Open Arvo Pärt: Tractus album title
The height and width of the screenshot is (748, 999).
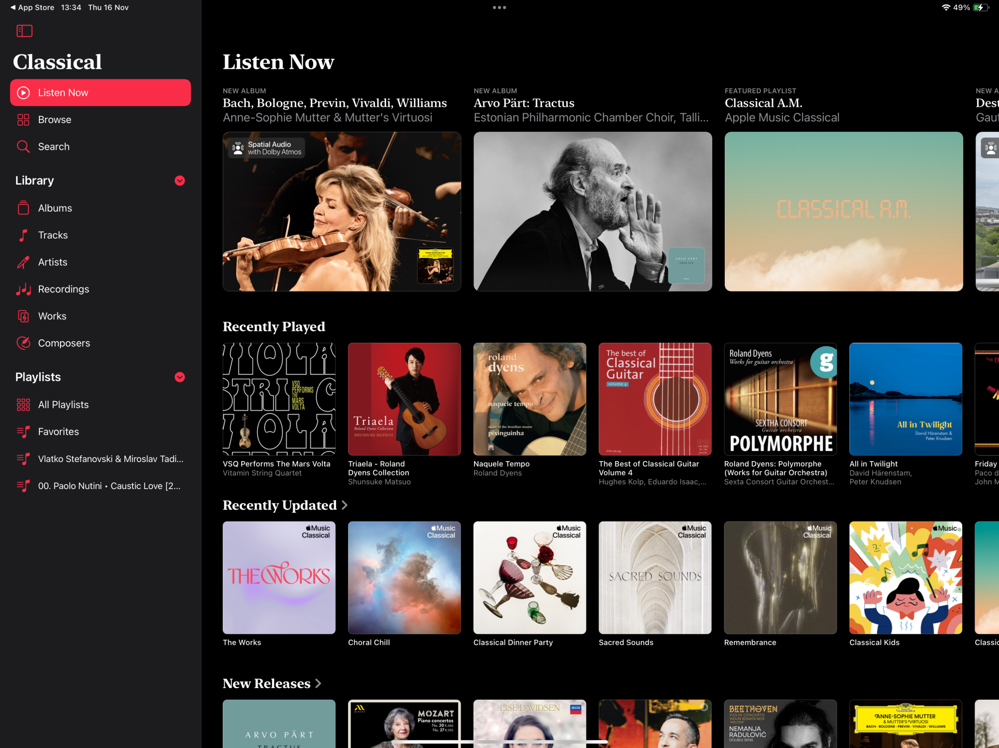[524, 103]
